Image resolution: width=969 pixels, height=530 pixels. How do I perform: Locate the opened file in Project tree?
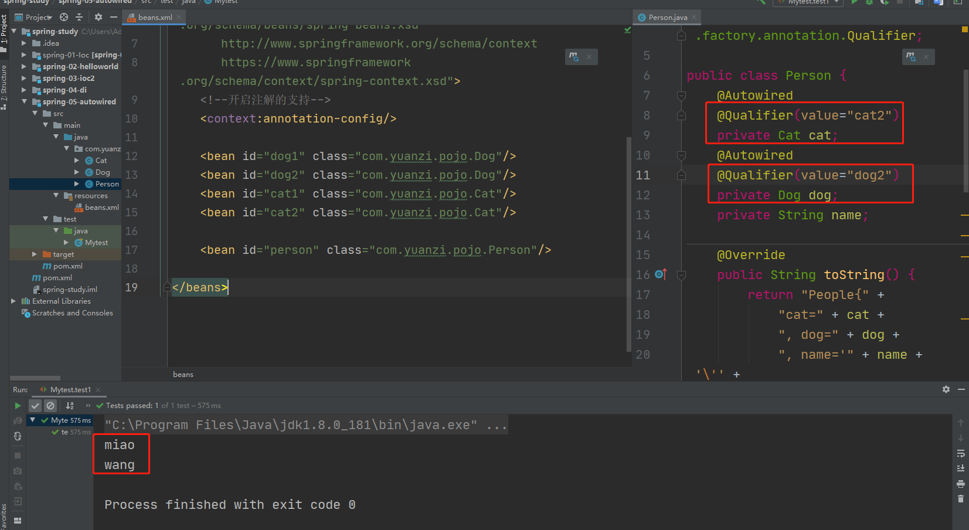pos(64,17)
